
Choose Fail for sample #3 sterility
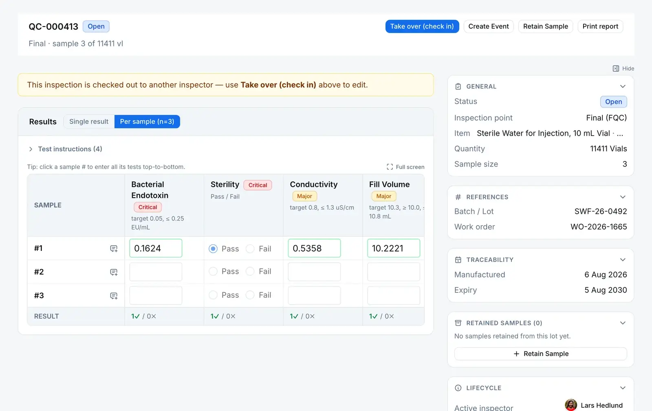tap(250, 295)
